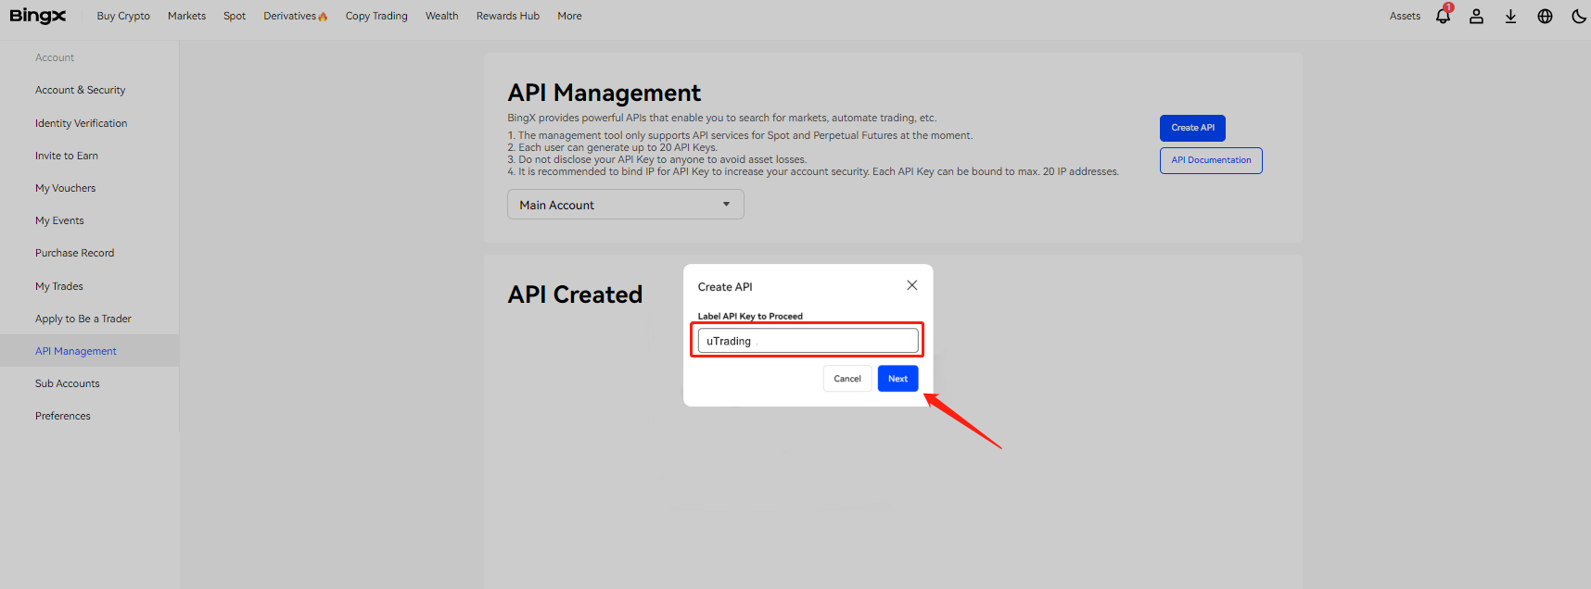Open the API Documentation button
This screenshot has width=1591, height=589.
[1211, 160]
